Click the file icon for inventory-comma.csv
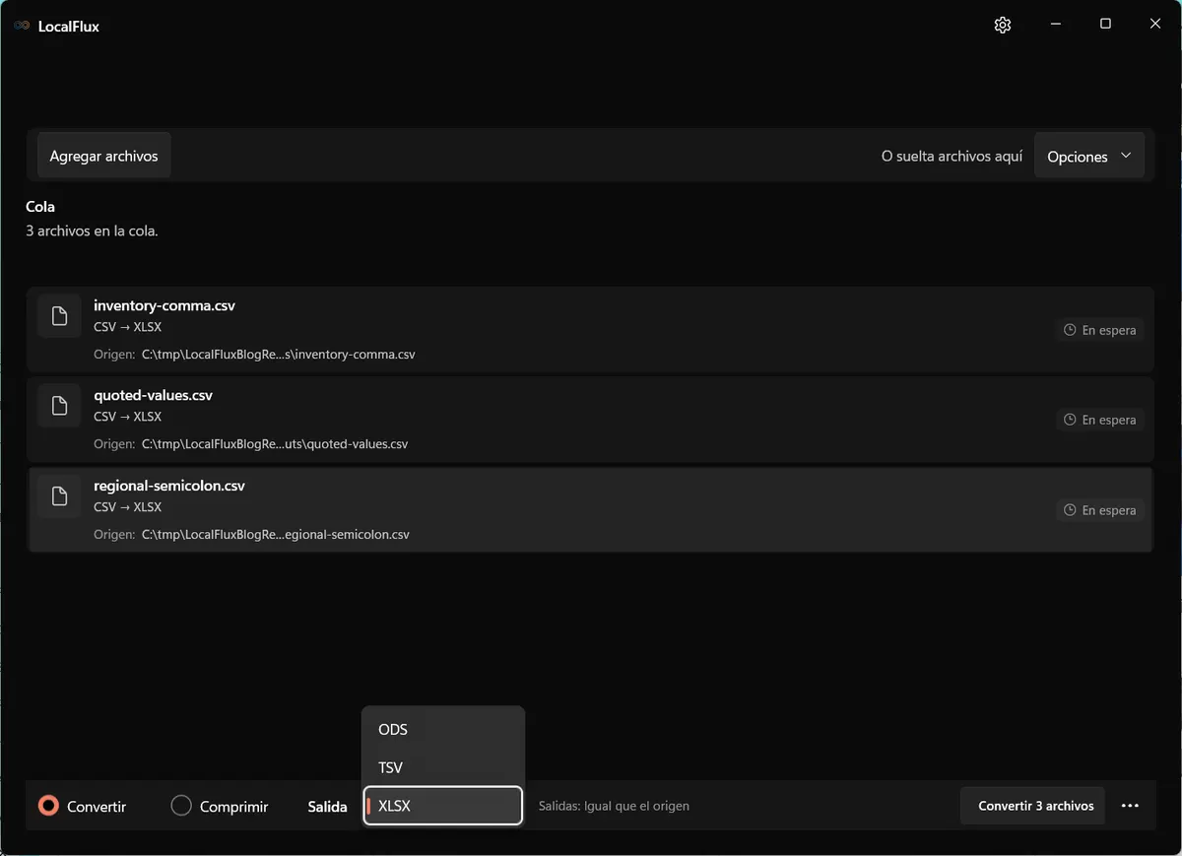 (59, 315)
